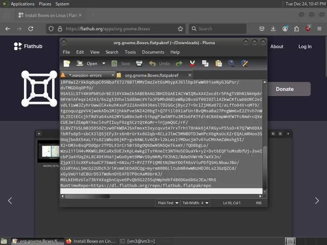This screenshot has width=327, height=245.
Task: Close the org.gnome.Boxes.flatpakref tab
Action: pos(190,75)
